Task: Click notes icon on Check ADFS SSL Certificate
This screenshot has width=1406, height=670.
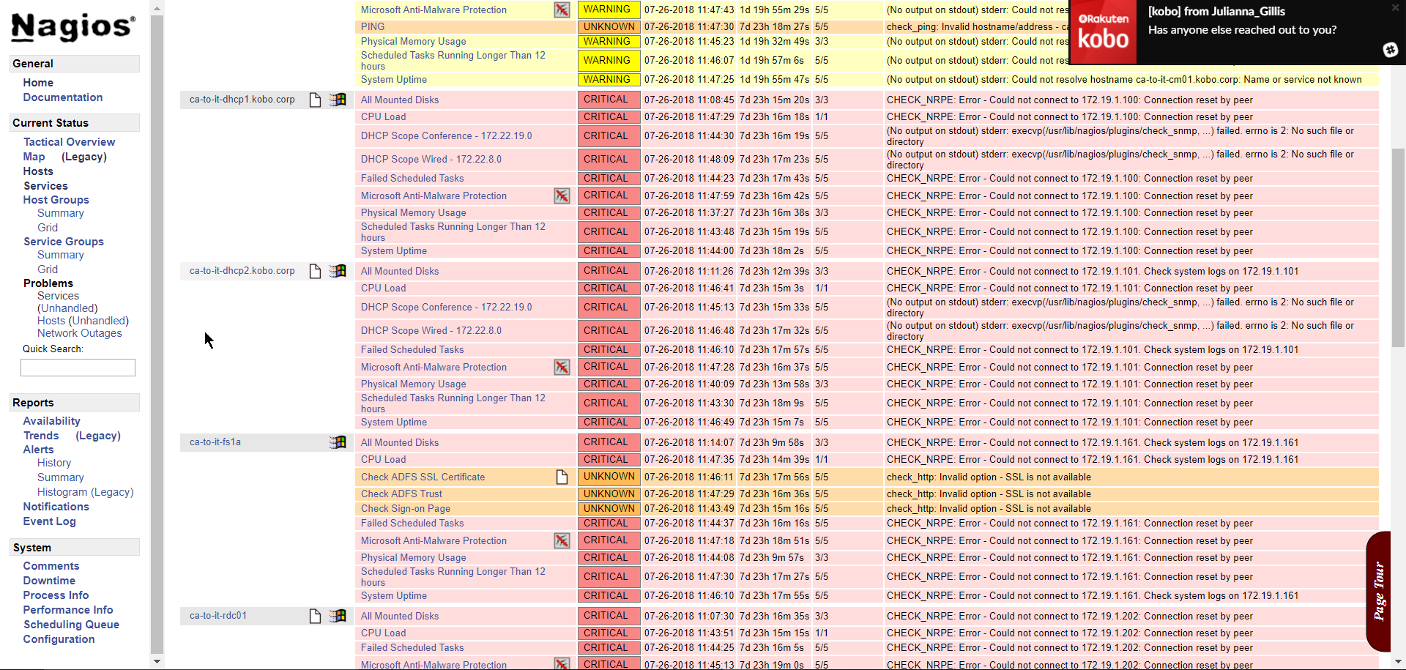Action: point(562,477)
